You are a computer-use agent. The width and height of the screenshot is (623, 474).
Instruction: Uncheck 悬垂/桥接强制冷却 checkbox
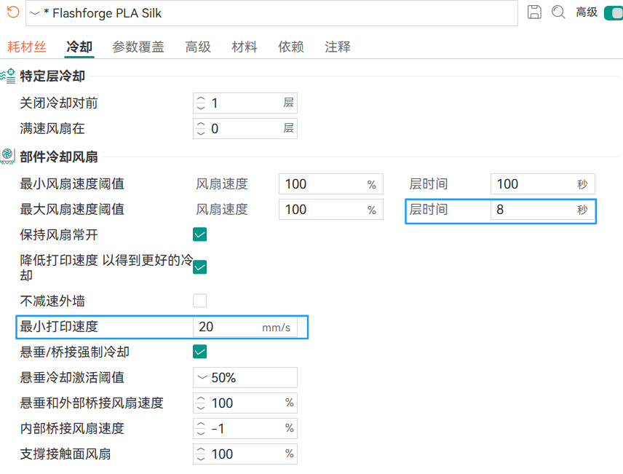pos(200,352)
